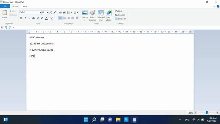
Task: Align text left
Action: (x=60, y=18)
